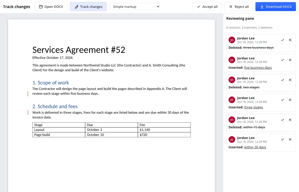
Task: Toggle the Track changes button
Action: pos(88,7)
